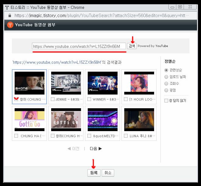The image size is (201, 186).
Task: Maximize the Chrome popup window
Action: [x=180, y=7]
